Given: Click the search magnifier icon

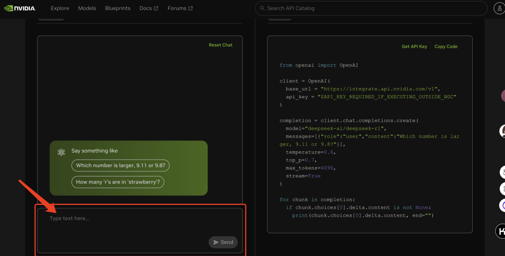Looking at the screenshot, I should coord(262,8).
